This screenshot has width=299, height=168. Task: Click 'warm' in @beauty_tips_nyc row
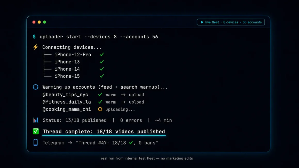tap(111, 95)
